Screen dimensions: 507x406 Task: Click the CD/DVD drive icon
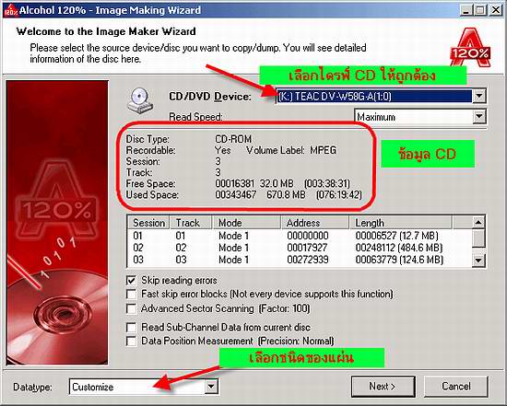click(140, 101)
